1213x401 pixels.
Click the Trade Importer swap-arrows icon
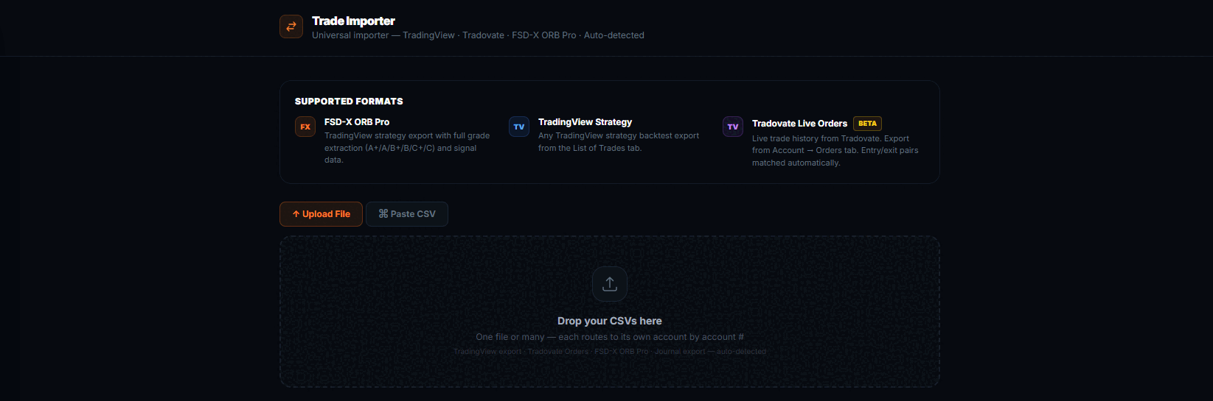click(291, 26)
